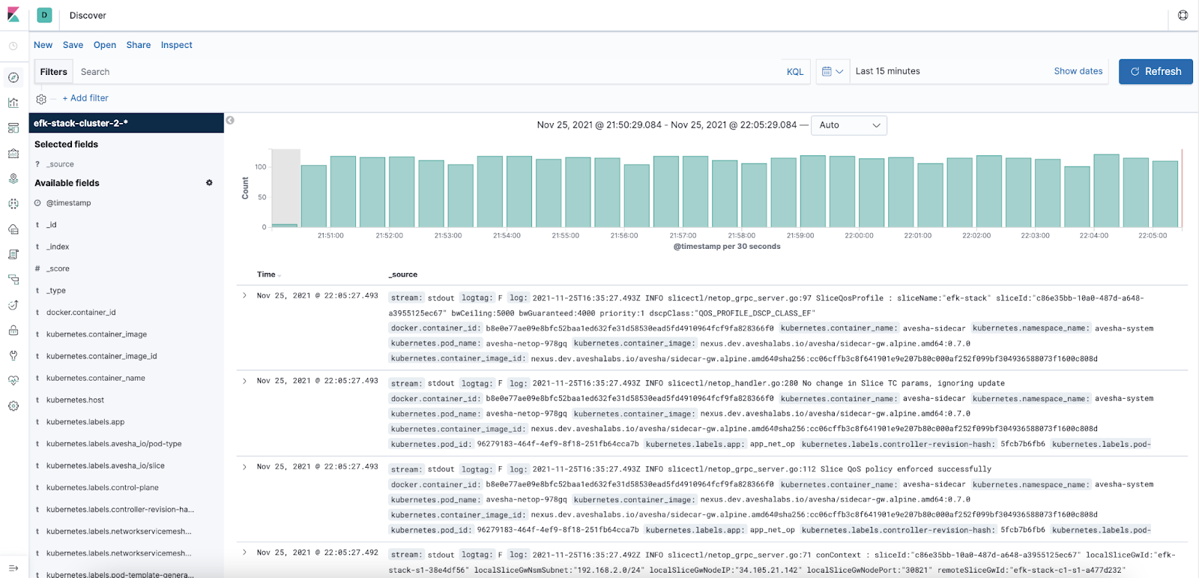Open Dashboard from the side navigation
Screen dimensions: 1199x578
[13, 128]
